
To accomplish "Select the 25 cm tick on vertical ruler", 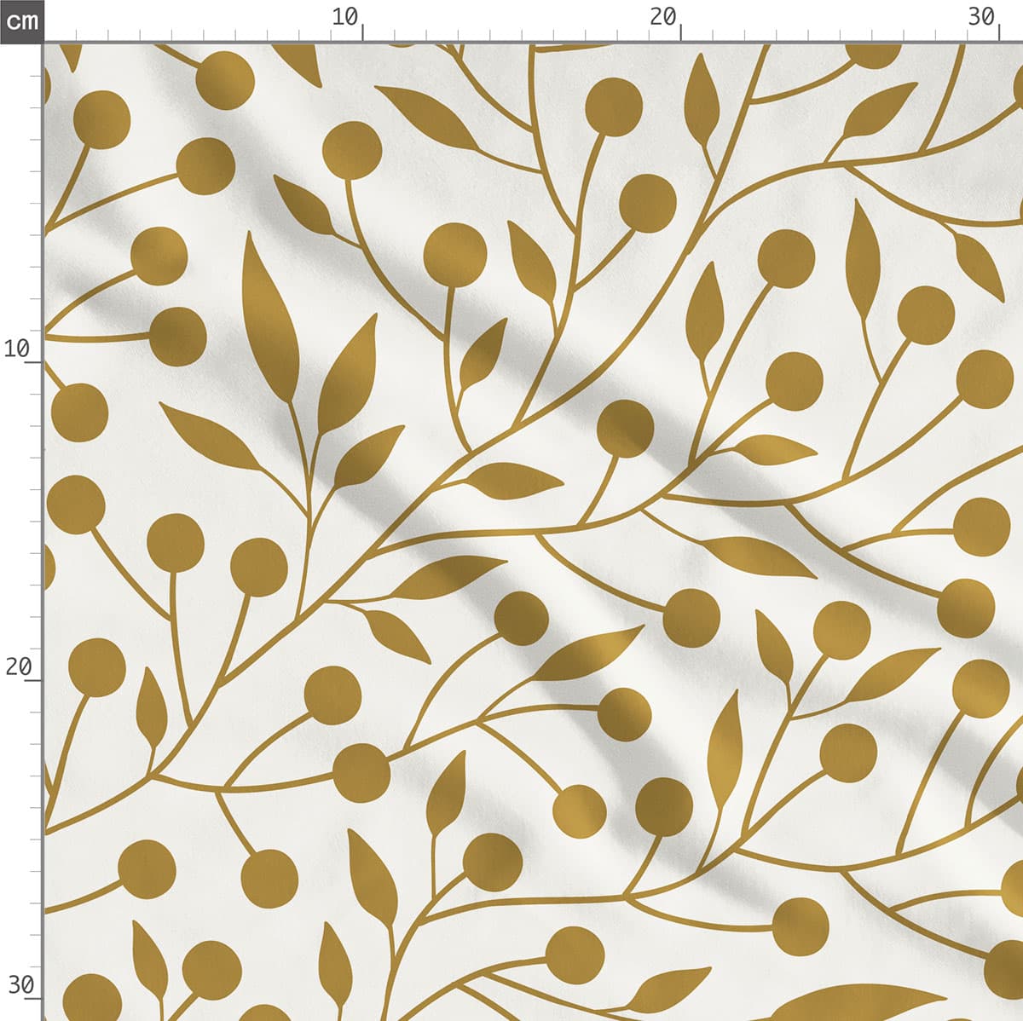I will [x=34, y=840].
